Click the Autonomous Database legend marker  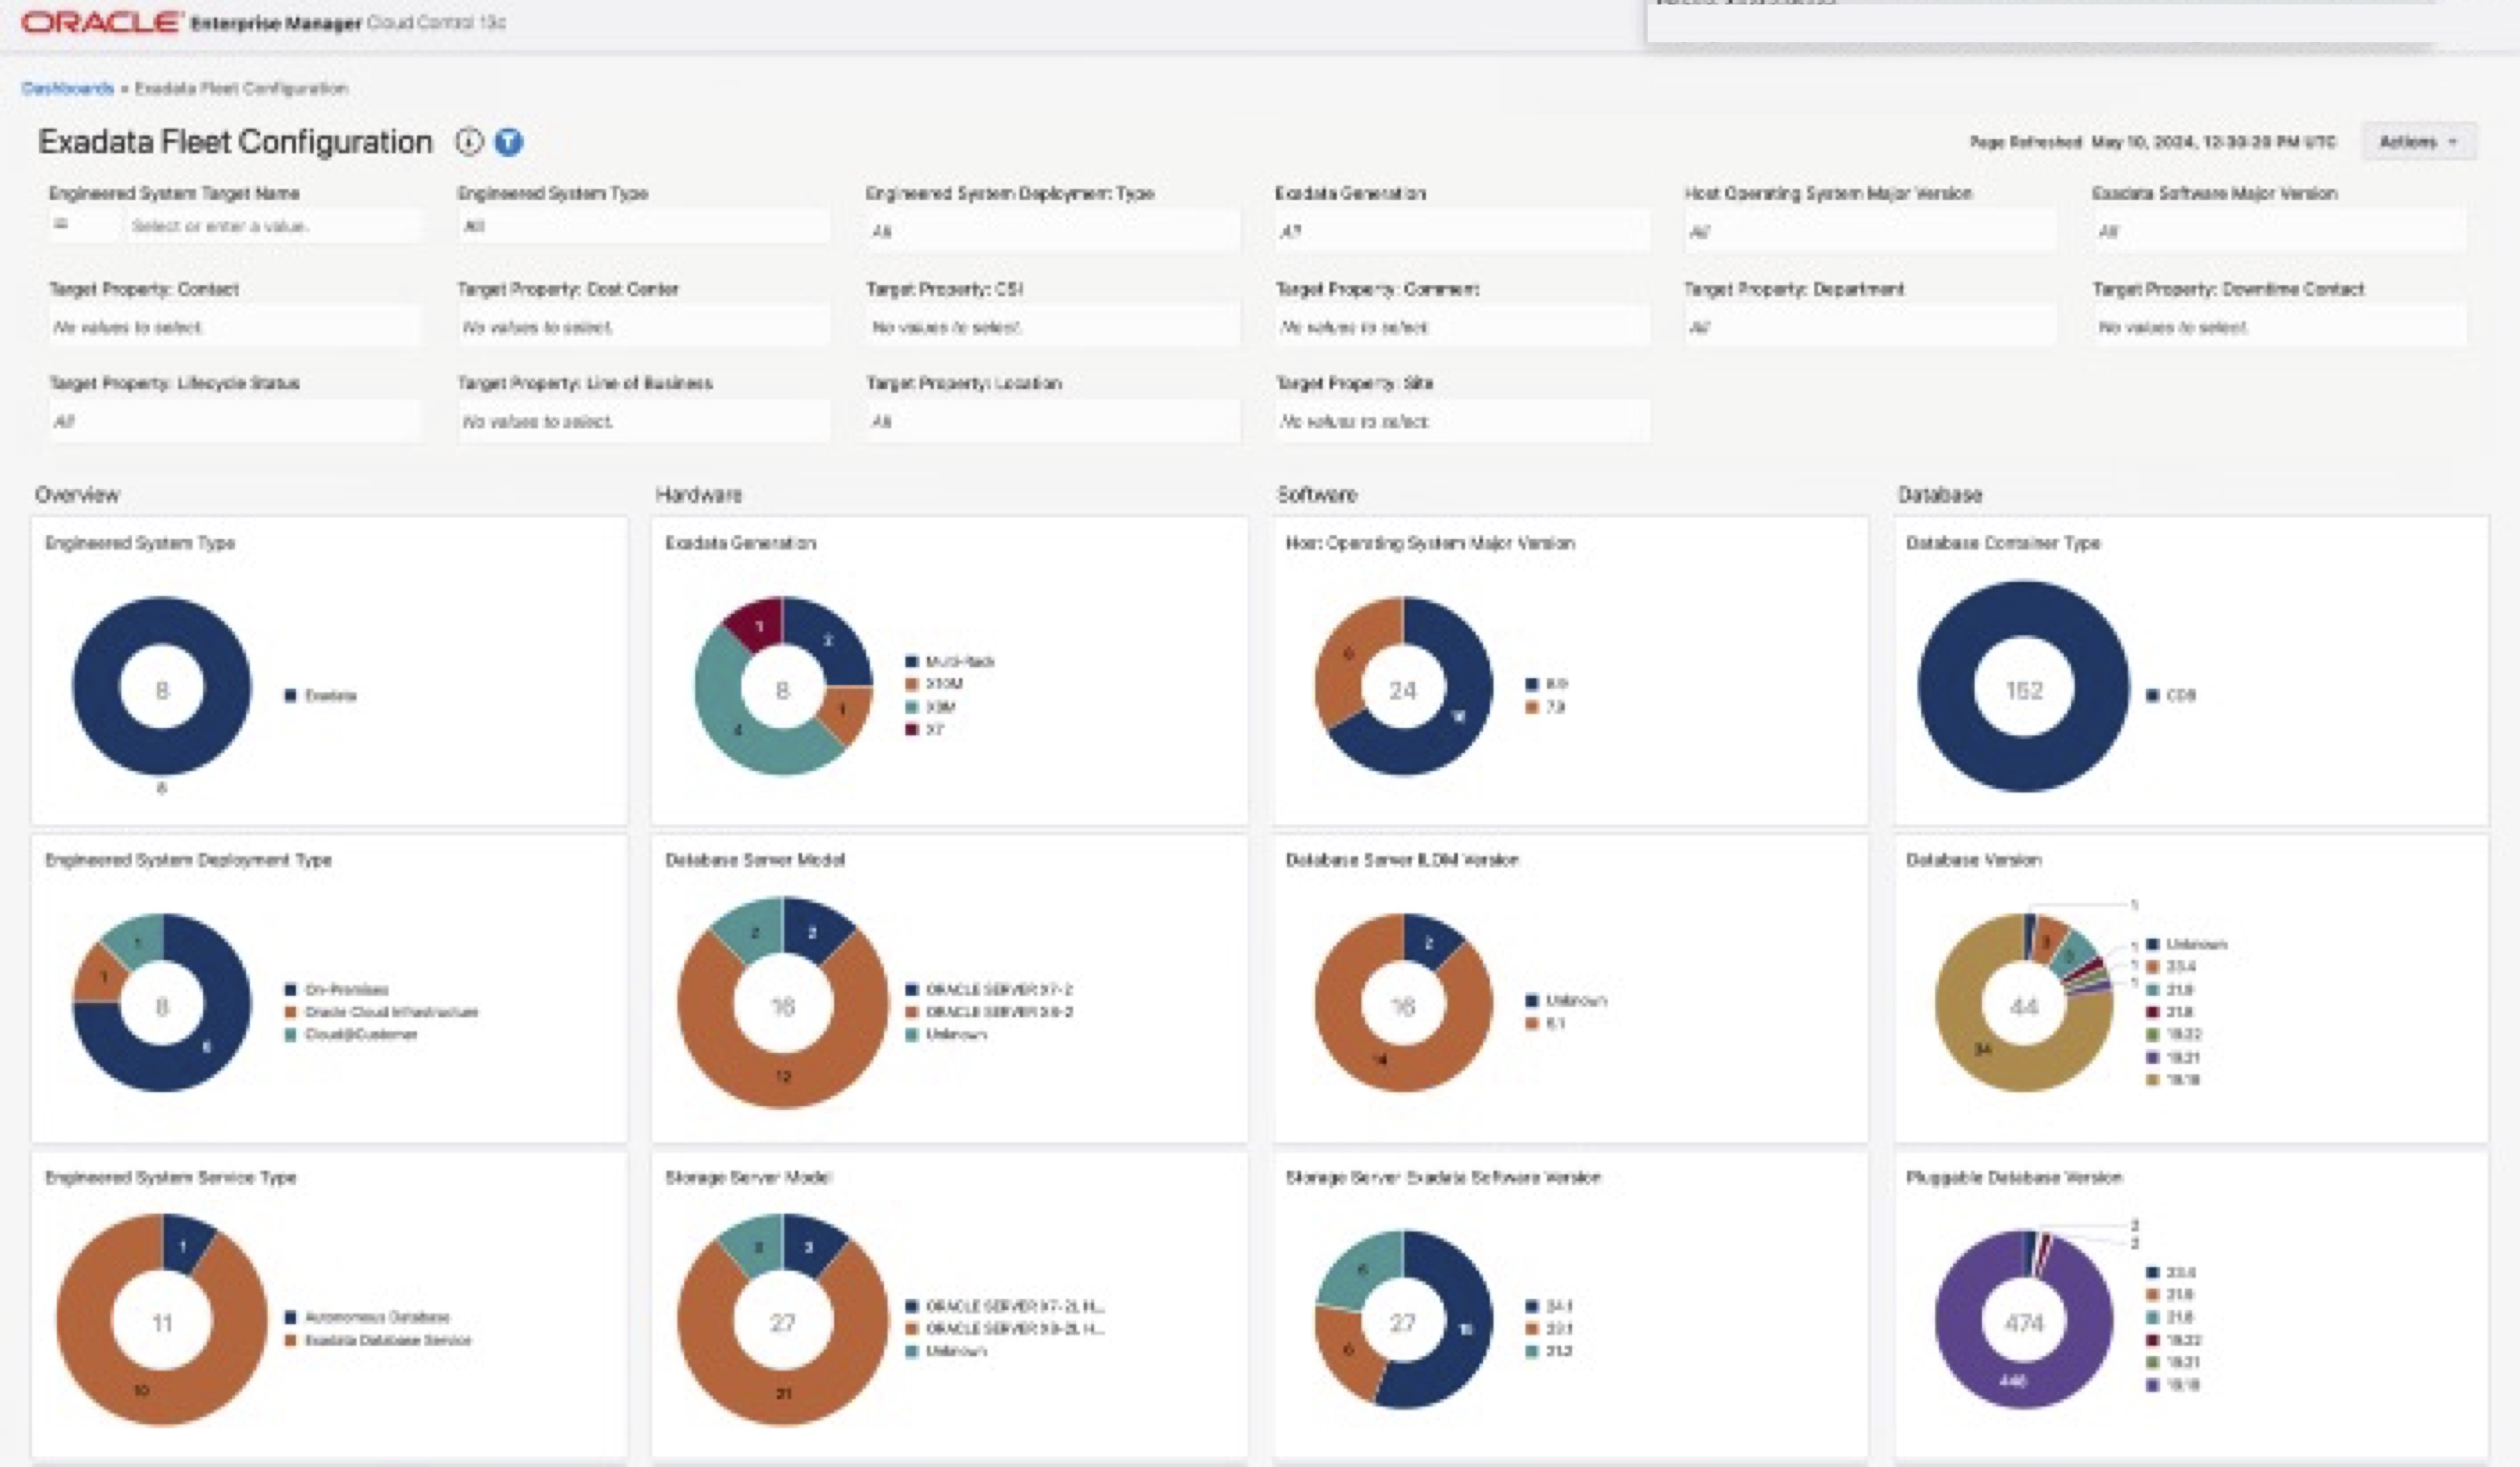291,1317
